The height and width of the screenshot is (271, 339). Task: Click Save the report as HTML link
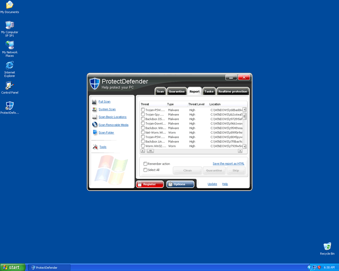228,164
